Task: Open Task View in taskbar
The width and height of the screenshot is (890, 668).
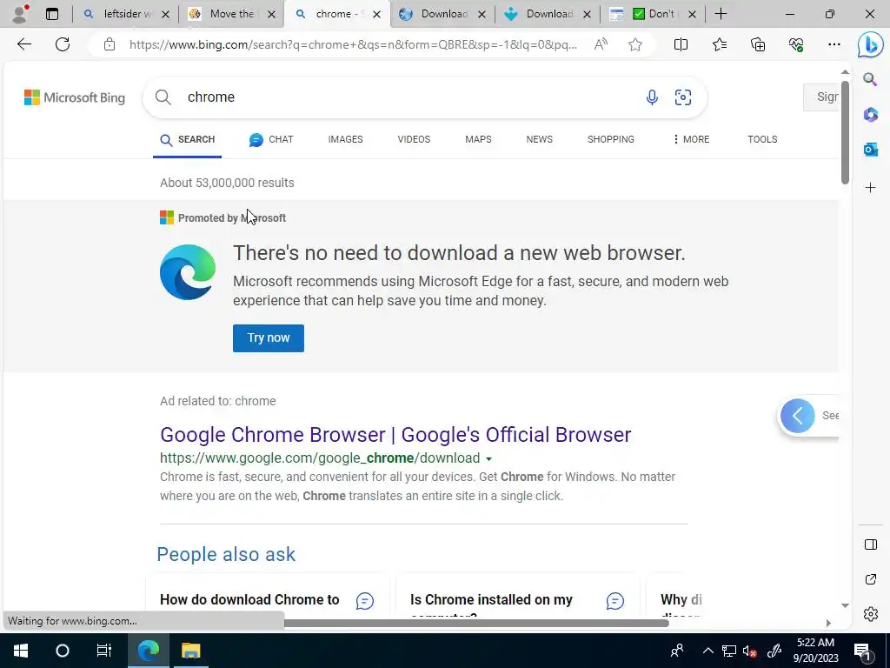Action: point(104,651)
